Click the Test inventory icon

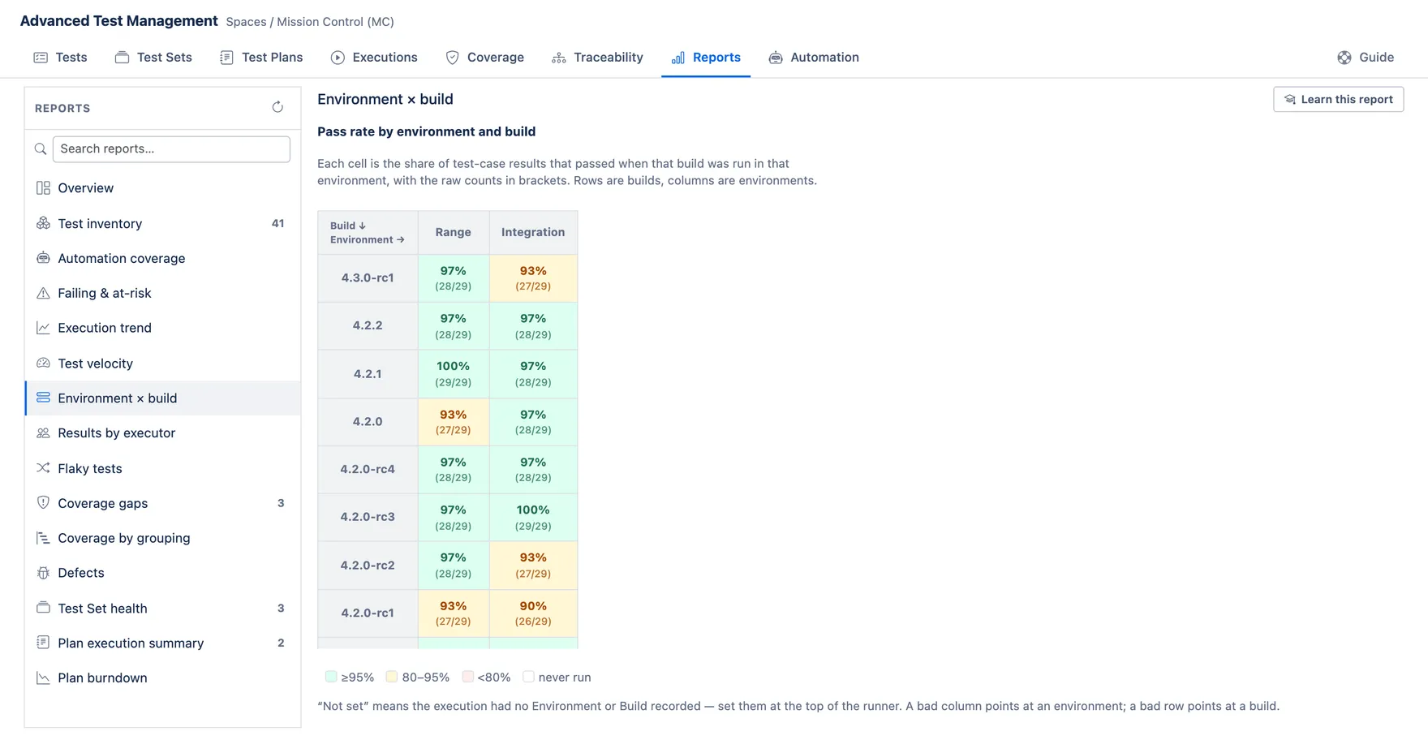(x=43, y=223)
